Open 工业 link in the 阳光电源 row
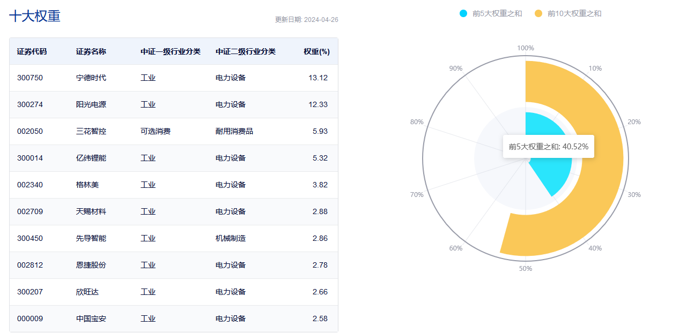This screenshot has width=694, height=334. click(x=148, y=104)
